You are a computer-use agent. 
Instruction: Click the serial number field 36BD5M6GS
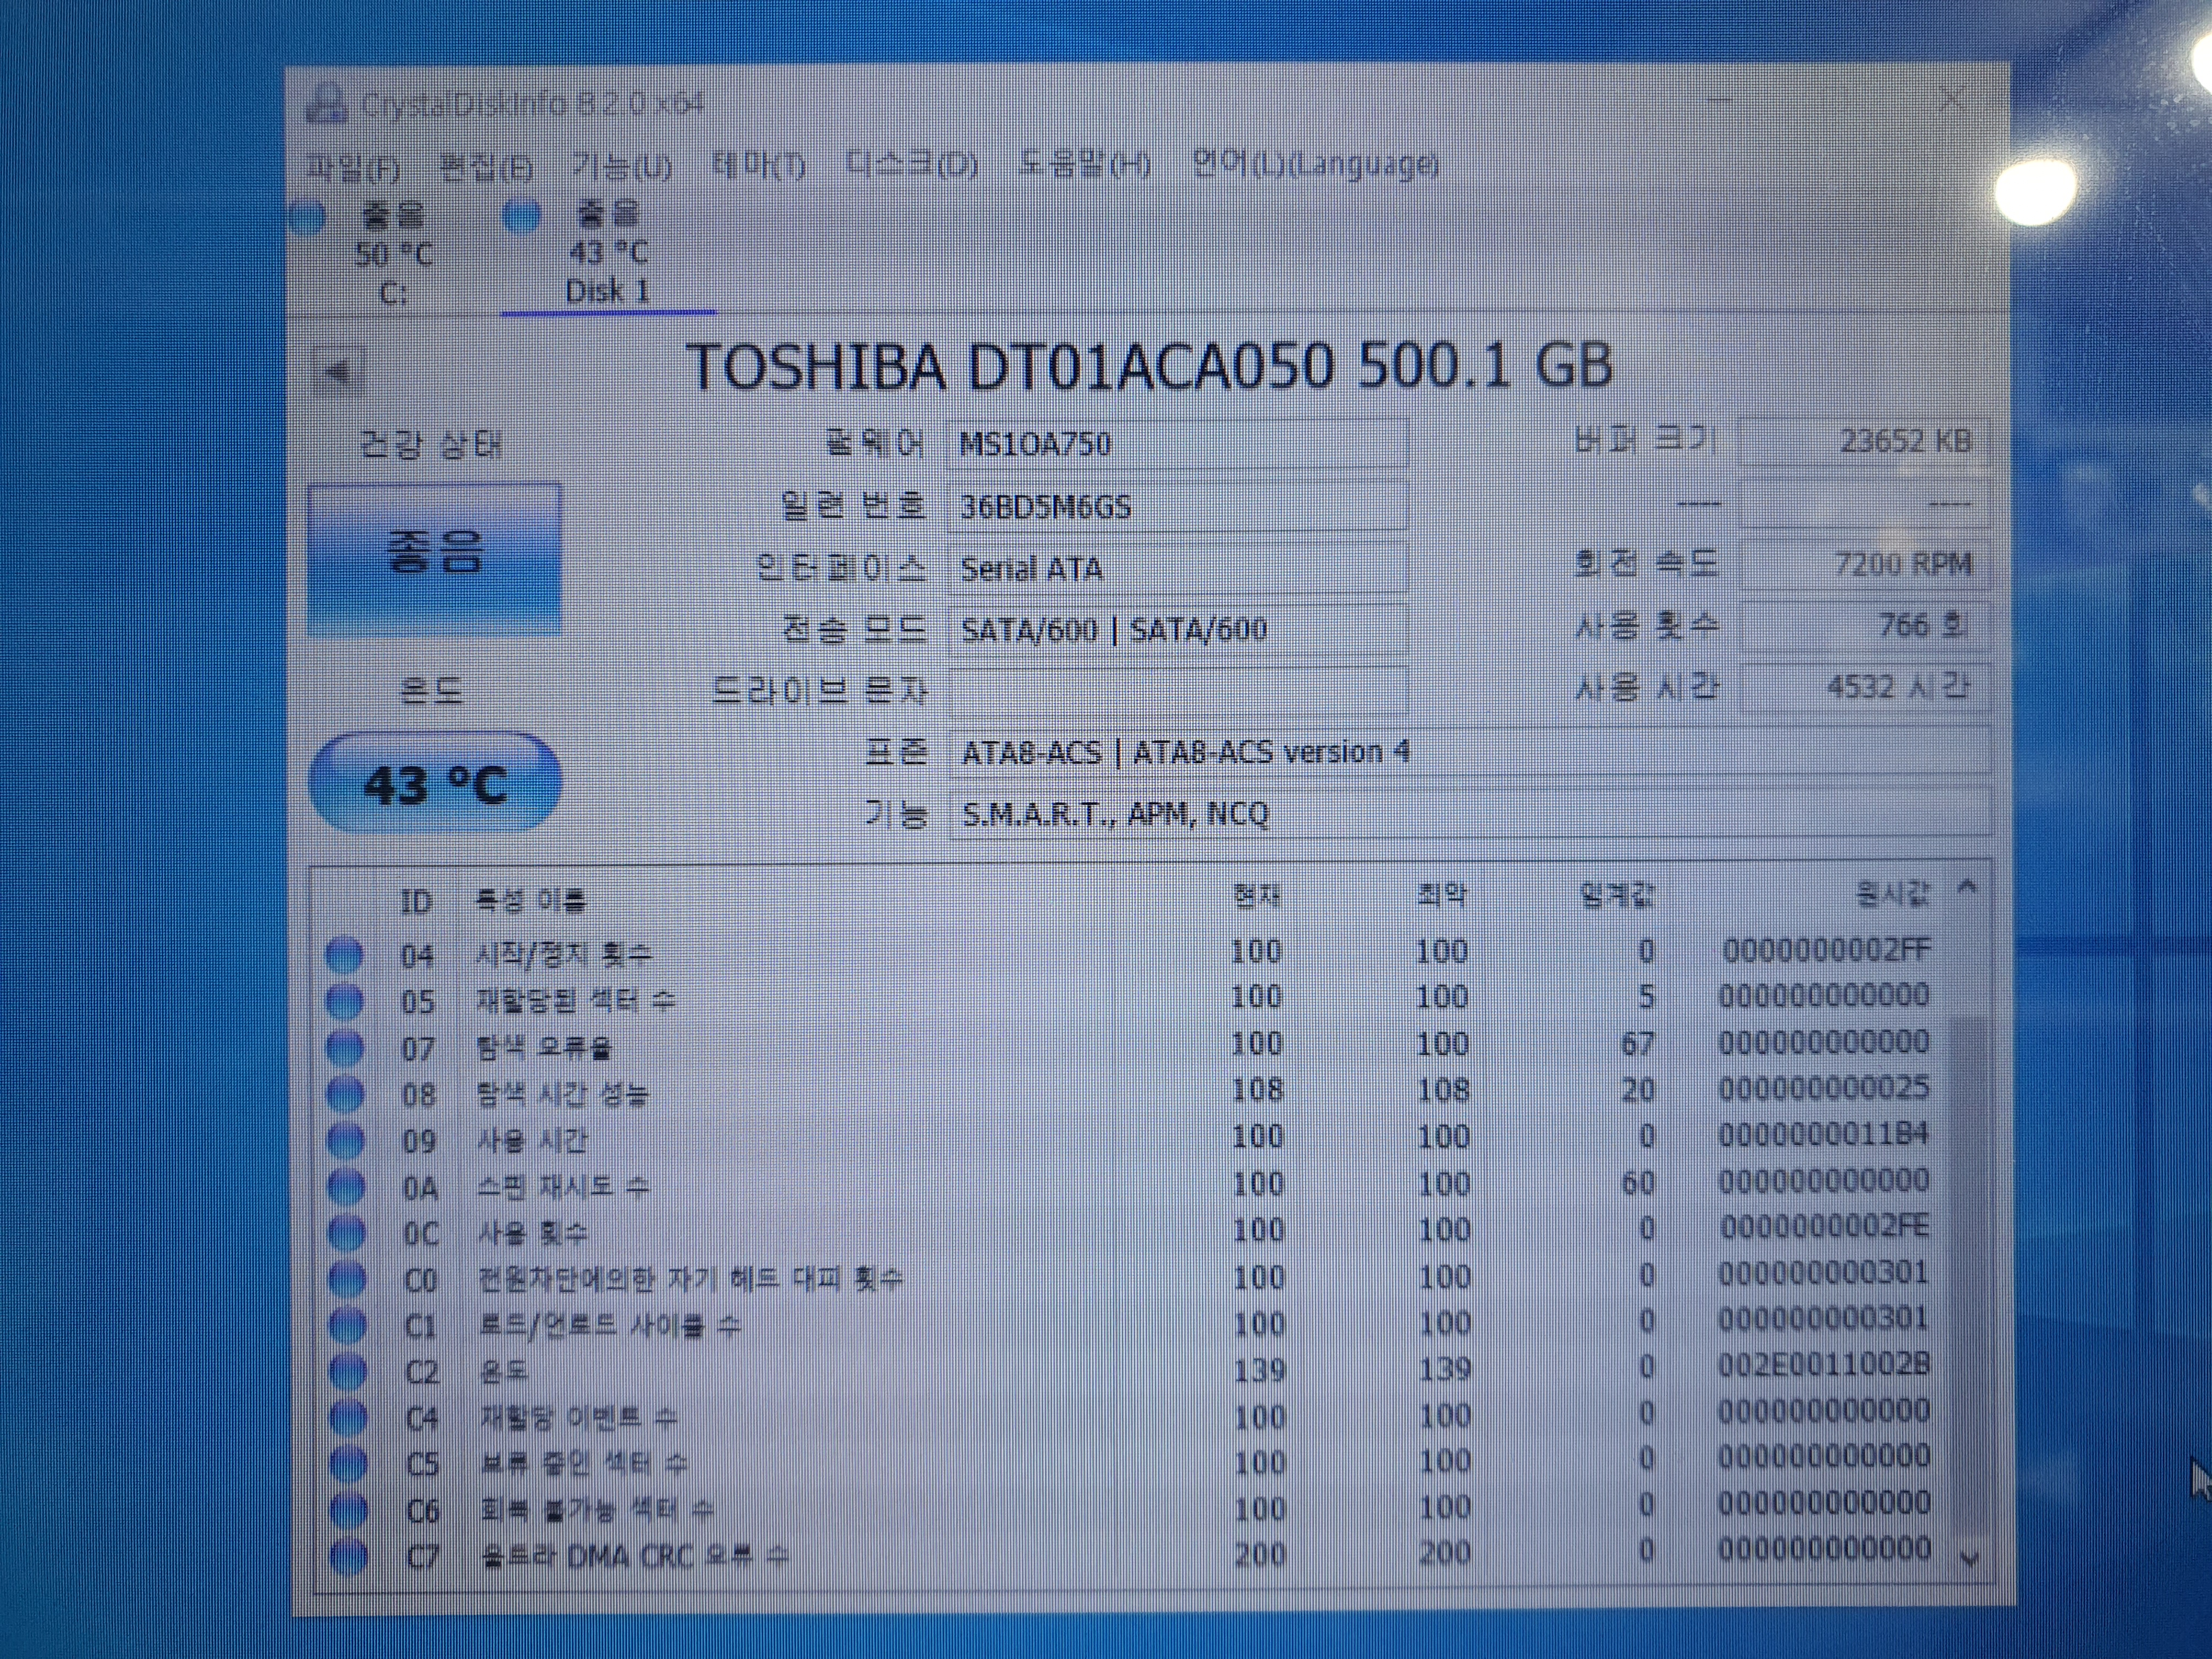pyautogui.click(x=1178, y=506)
